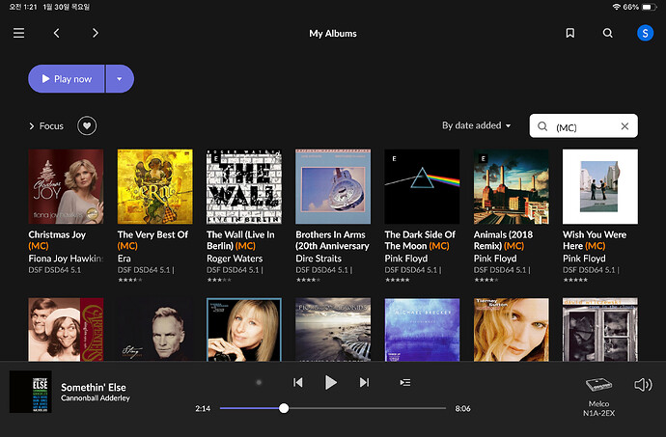Open the Tierney Sutton album cover
Viewport: 666px width, 437px height.
pos(511,330)
